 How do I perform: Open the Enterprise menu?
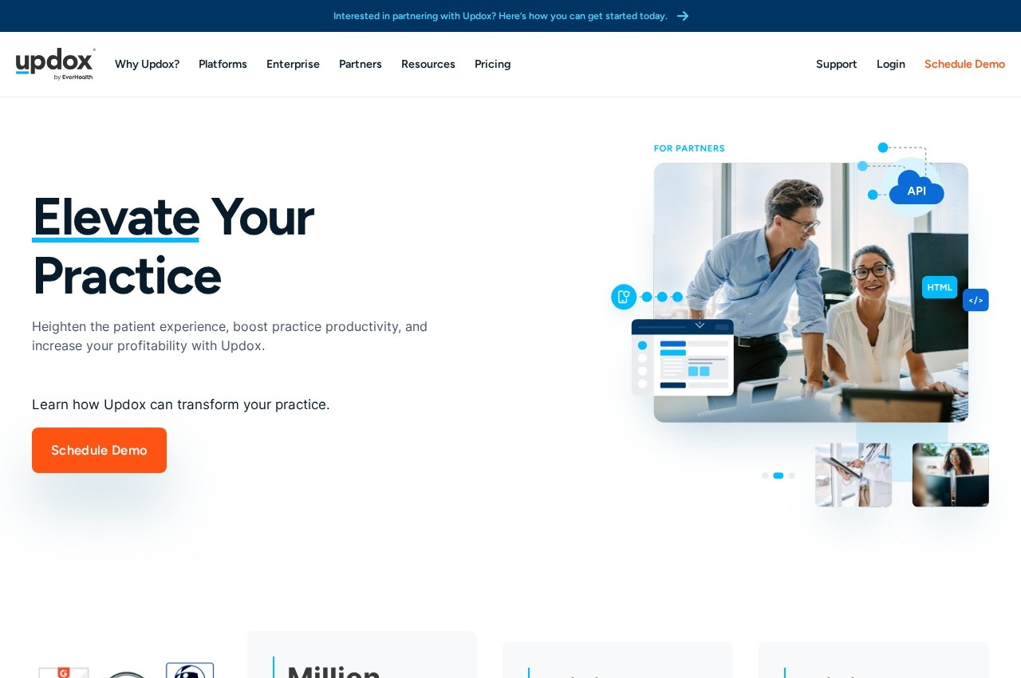click(x=293, y=64)
